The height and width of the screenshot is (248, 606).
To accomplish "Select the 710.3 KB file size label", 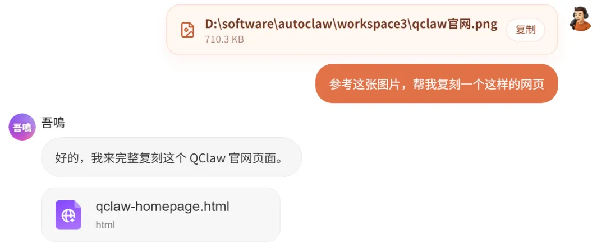I will (224, 39).
